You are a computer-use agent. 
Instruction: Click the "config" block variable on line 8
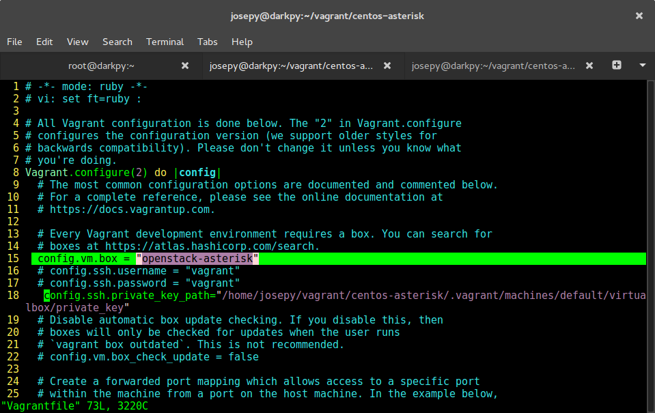(x=197, y=173)
